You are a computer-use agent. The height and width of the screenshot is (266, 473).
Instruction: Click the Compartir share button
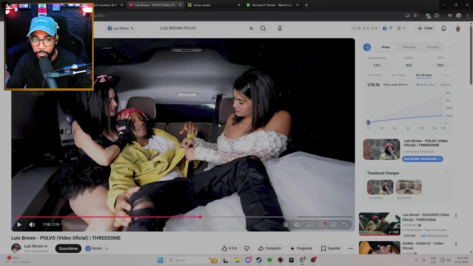click(x=270, y=248)
